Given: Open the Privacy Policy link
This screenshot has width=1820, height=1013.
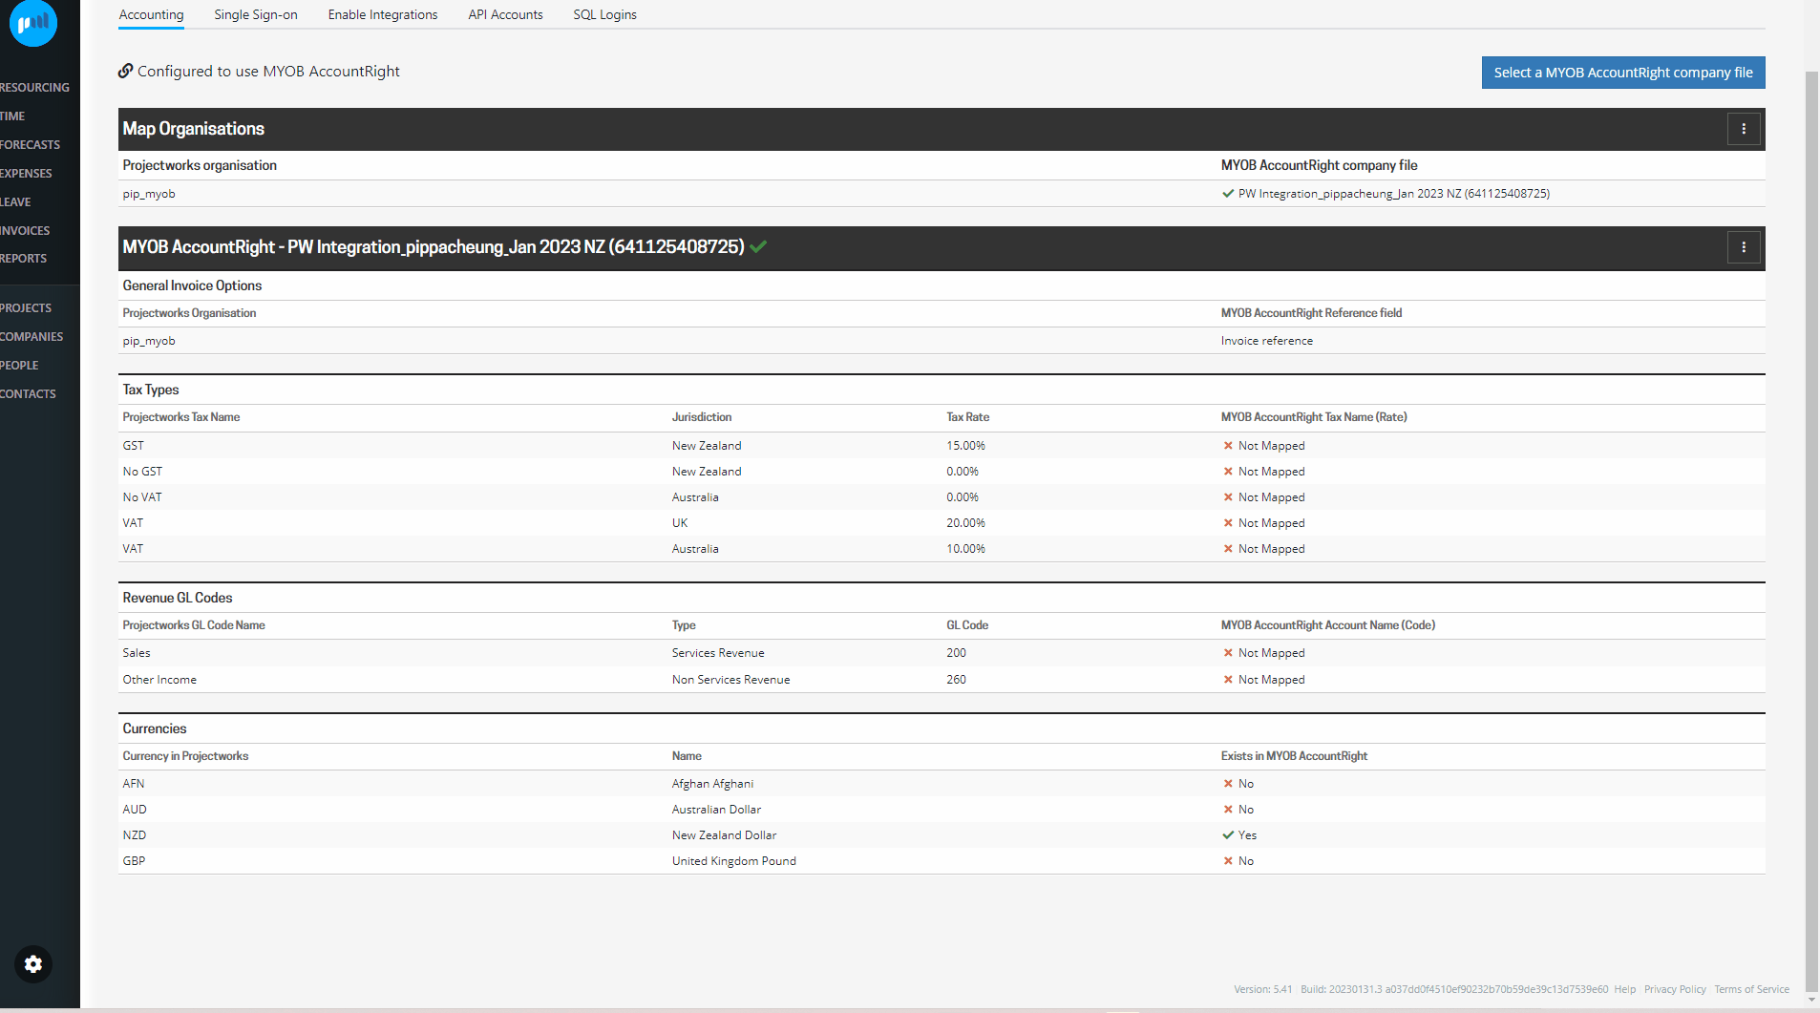Looking at the screenshot, I should (1674, 989).
